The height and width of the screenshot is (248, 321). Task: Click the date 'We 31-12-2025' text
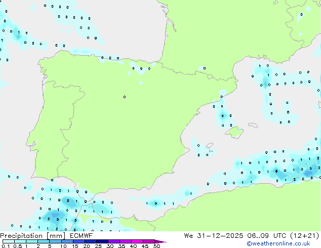click(x=213, y=236)
